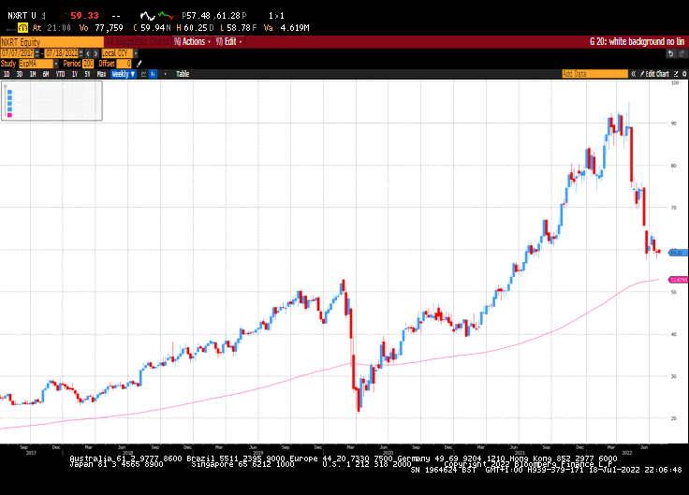The height and width of the screenshot is (495, 689).
Task: Click the bid-ask quote 57.48 / 61.28
Action: pyautogui.click(x=213, y=16)
